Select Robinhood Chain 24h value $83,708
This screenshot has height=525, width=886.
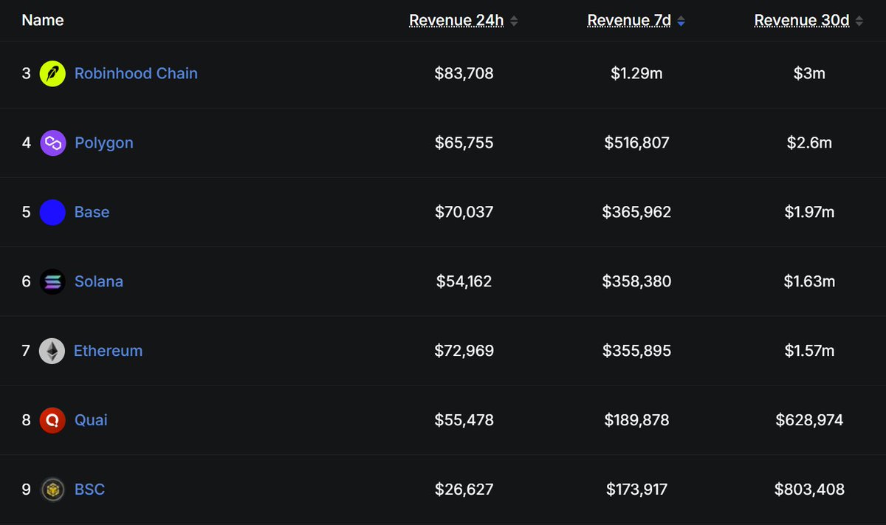(x=464, y=74)
